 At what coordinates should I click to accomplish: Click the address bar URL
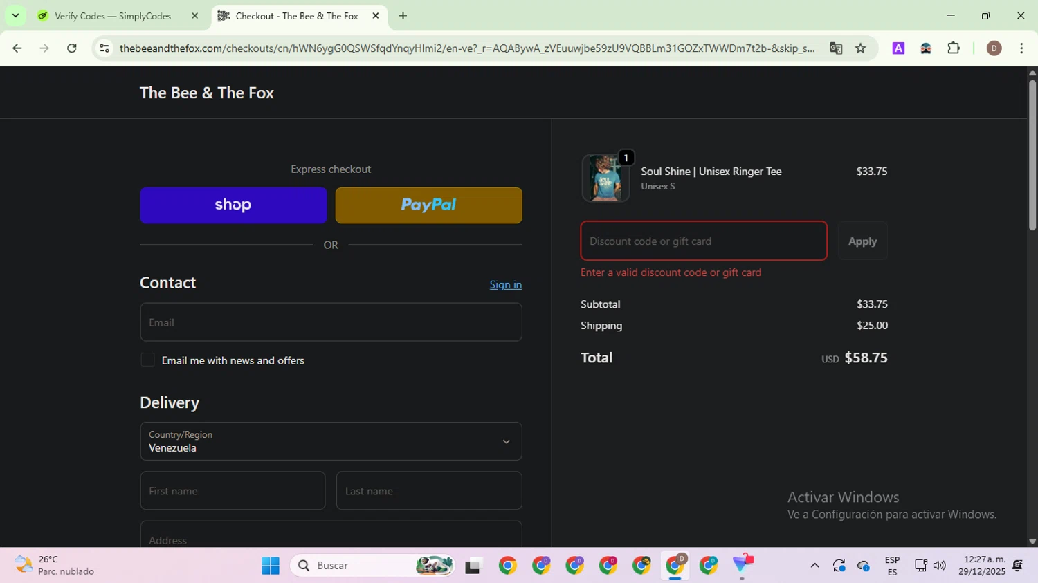pyautogui.click(x=467, y=48)
